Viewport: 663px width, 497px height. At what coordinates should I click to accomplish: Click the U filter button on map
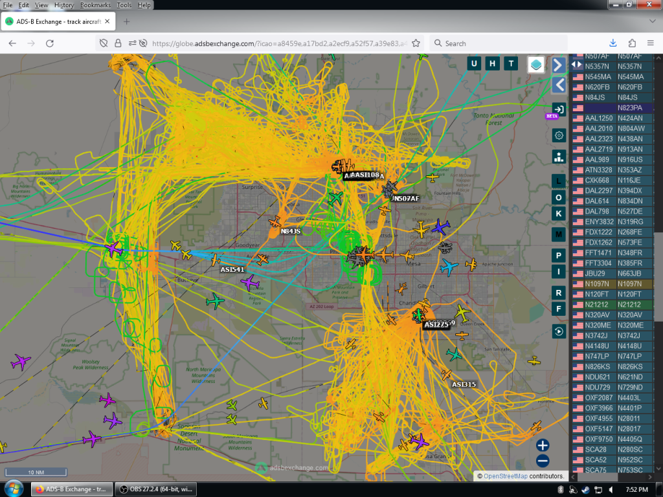tap(473, 64)
